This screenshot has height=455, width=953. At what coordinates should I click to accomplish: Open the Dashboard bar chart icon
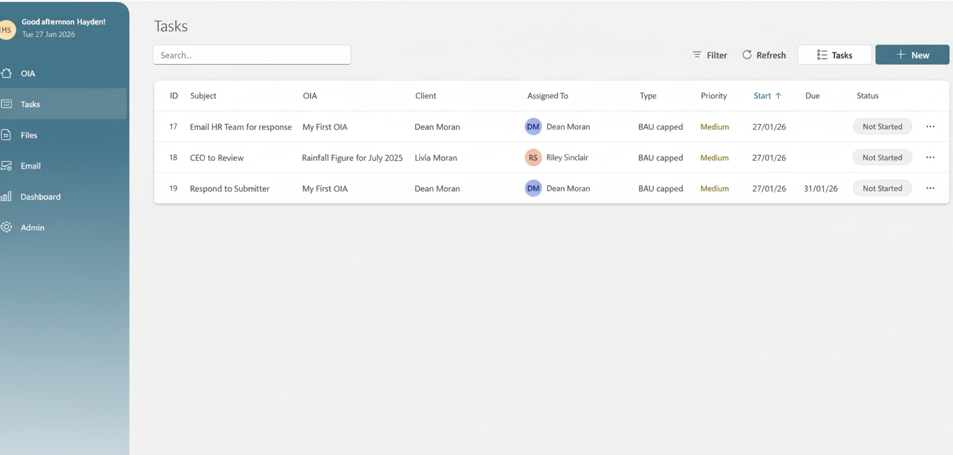[x=6, y=196]
